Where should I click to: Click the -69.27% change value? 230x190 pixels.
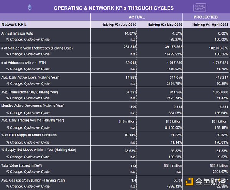(176, 40)
